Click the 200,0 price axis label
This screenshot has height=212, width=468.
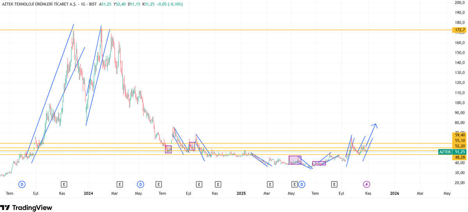click(x=460, y=2)
